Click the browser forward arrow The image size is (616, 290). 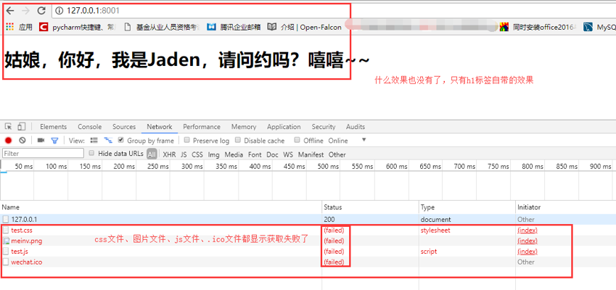click(x=25, y=11)
